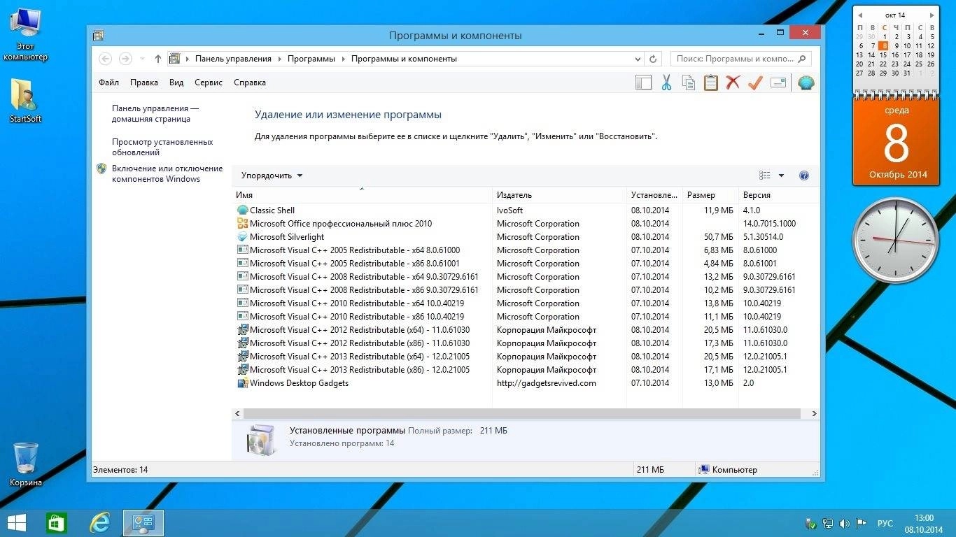This screenshot has width=956, height=537.
Task: Open the Windows Start button
Action: (17, 523)
